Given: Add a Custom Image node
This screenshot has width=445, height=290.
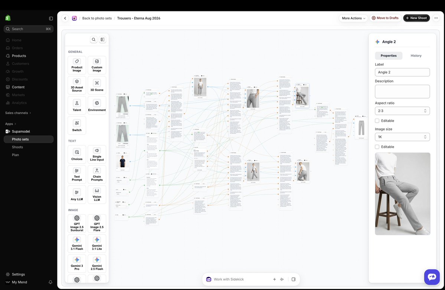Looking at the screenshot, I should tap(97, 65).
